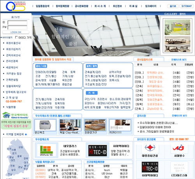Open the 입찰종합검색 menu
The image size is (195, 179).
43,6
